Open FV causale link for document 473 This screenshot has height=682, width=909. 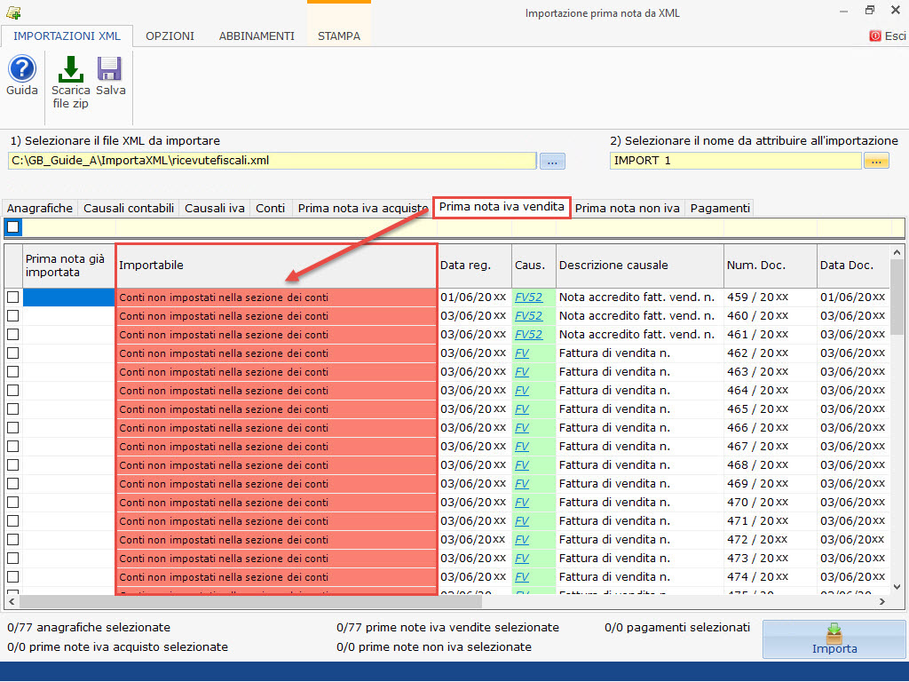522,559
